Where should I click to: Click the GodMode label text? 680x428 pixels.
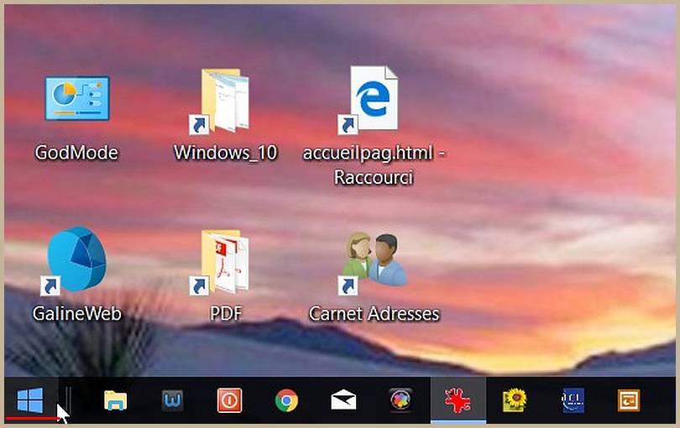76,153
